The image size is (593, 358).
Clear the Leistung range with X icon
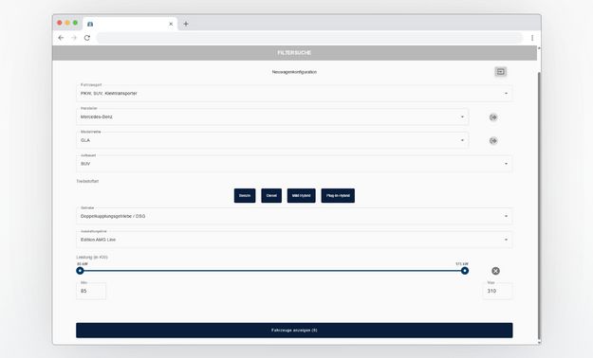495,271
